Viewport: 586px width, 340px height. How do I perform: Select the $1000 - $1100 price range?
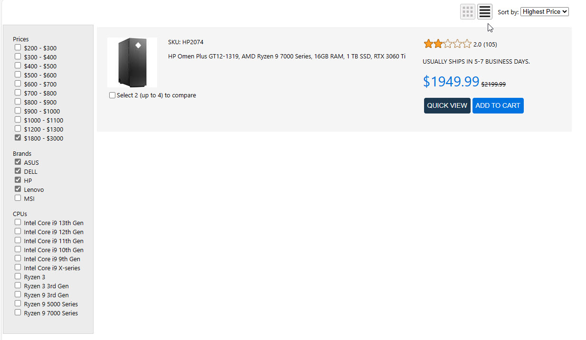coord(18,120)
